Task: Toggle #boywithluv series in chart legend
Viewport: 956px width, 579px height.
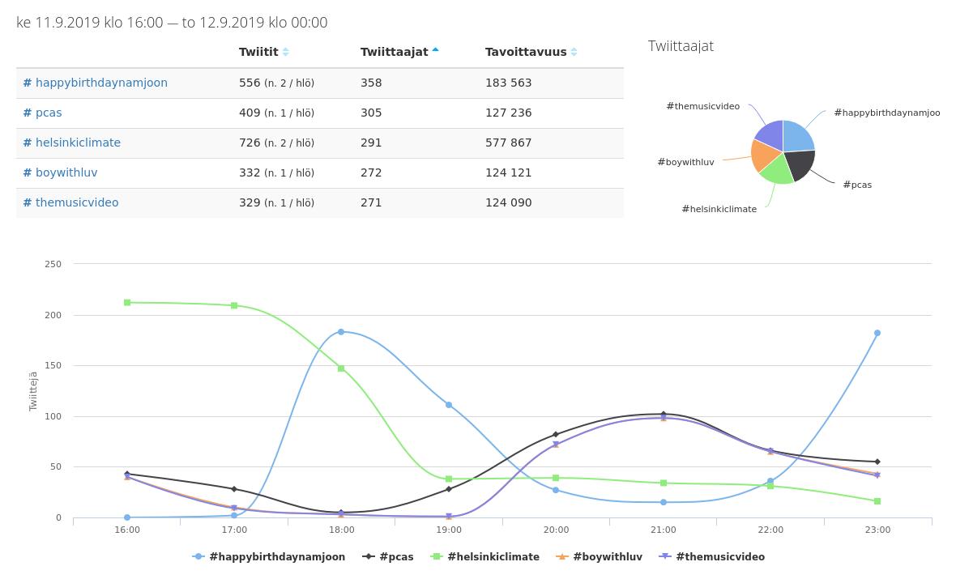Action: tap(599, 556)
